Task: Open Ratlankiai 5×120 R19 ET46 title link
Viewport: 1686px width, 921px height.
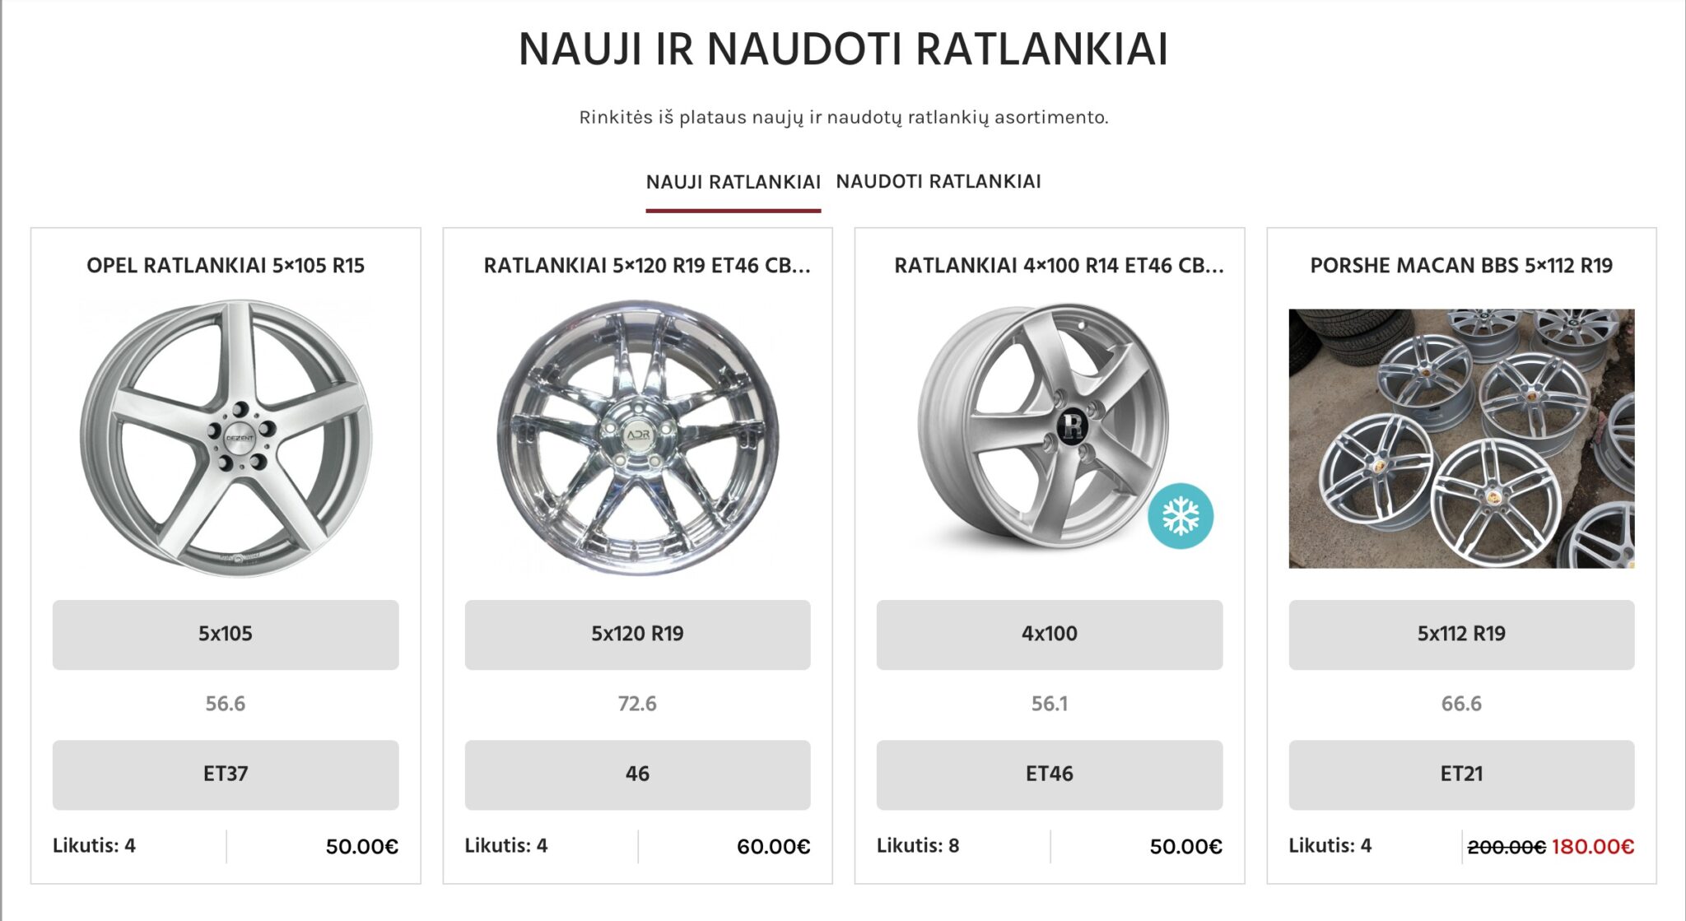Action: coord(646,266)
